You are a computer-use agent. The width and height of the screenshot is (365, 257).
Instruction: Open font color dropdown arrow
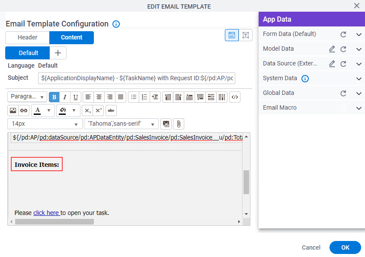coord(49,111)
